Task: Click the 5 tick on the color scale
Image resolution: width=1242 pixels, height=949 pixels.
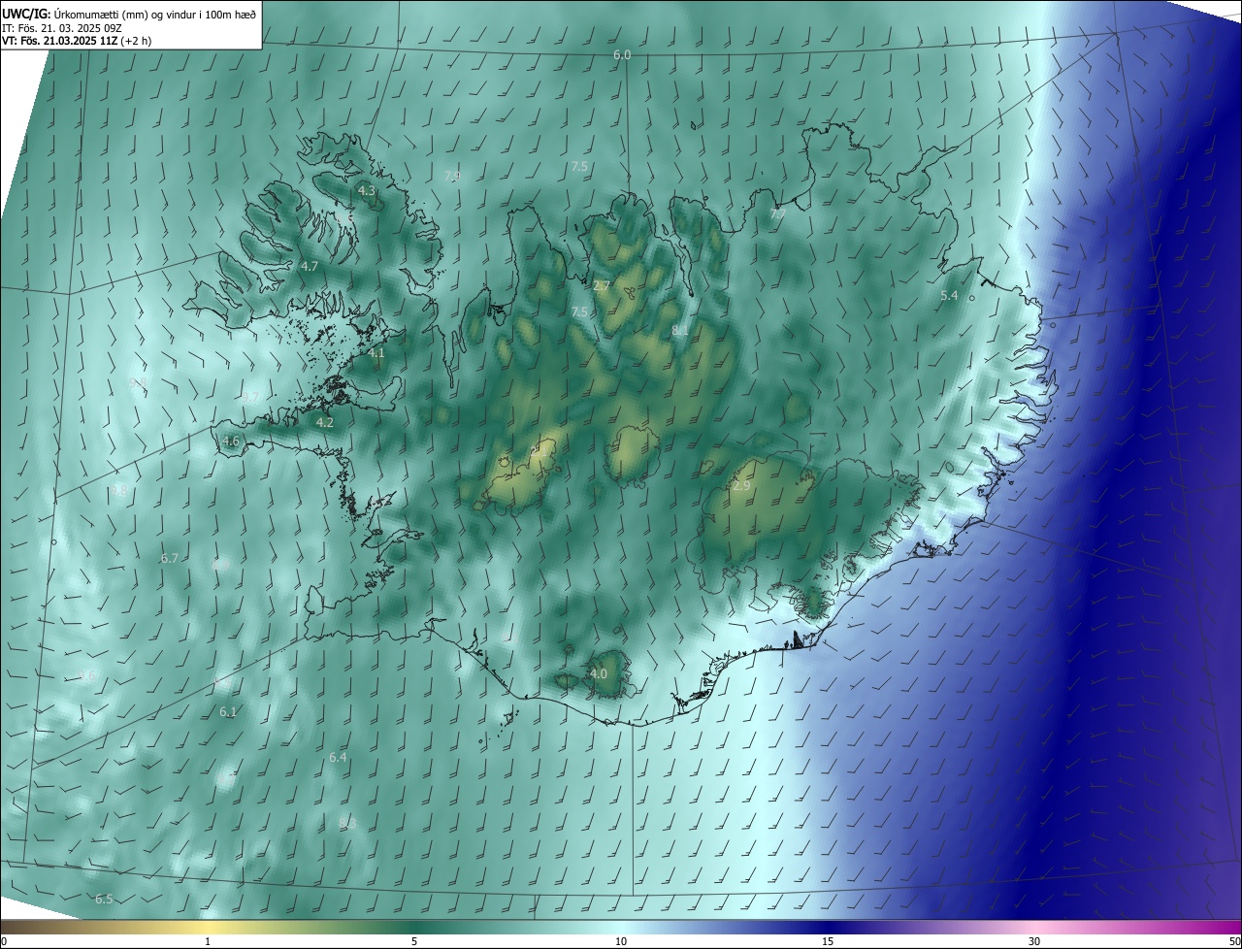Action: click(414, 941)
